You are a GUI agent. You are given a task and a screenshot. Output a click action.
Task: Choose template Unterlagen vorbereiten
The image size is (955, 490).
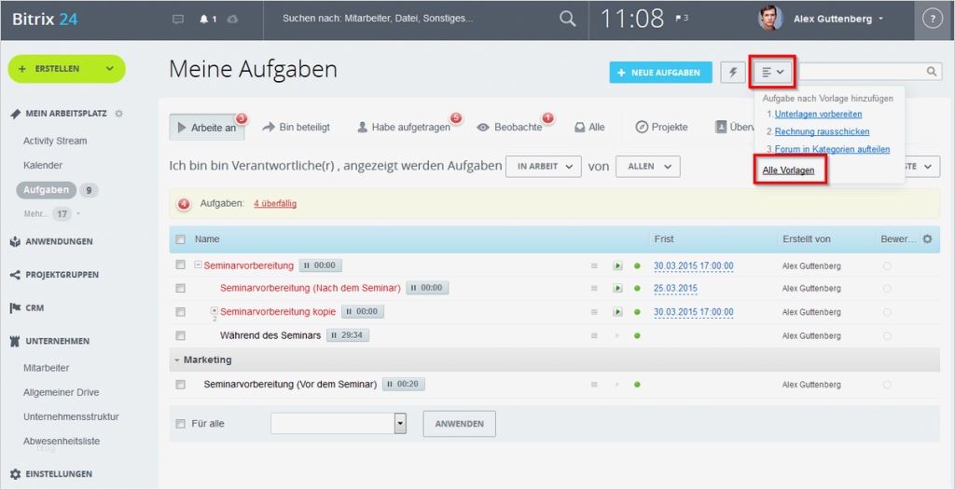(x=818, y=114)
